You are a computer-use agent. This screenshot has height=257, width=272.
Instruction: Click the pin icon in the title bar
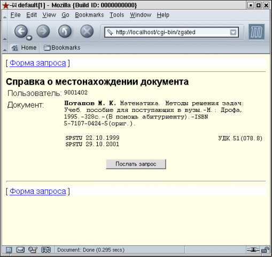tap(13, 5)
